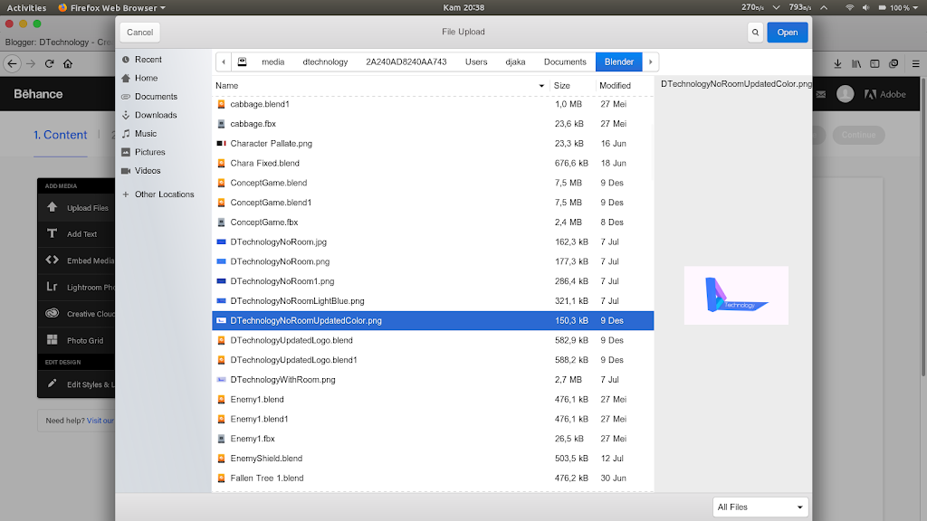Image resolution: width=927 pixels, height=521 pixels.
Task: Open the Downloads sidebar folder
Action: 155,115
